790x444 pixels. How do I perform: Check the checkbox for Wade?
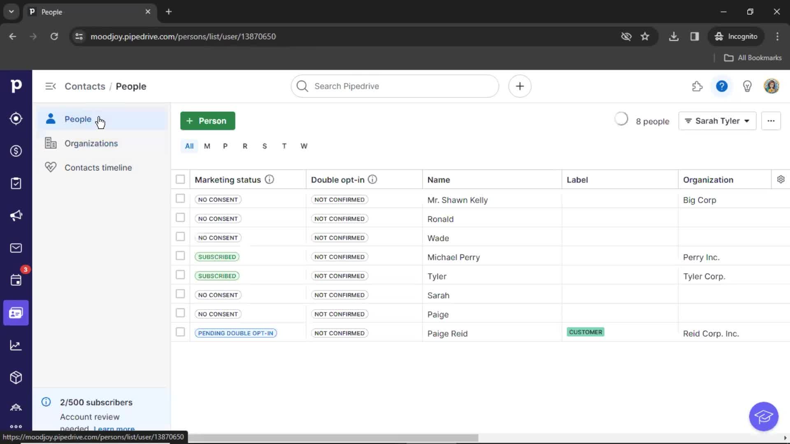pos(180,237)
